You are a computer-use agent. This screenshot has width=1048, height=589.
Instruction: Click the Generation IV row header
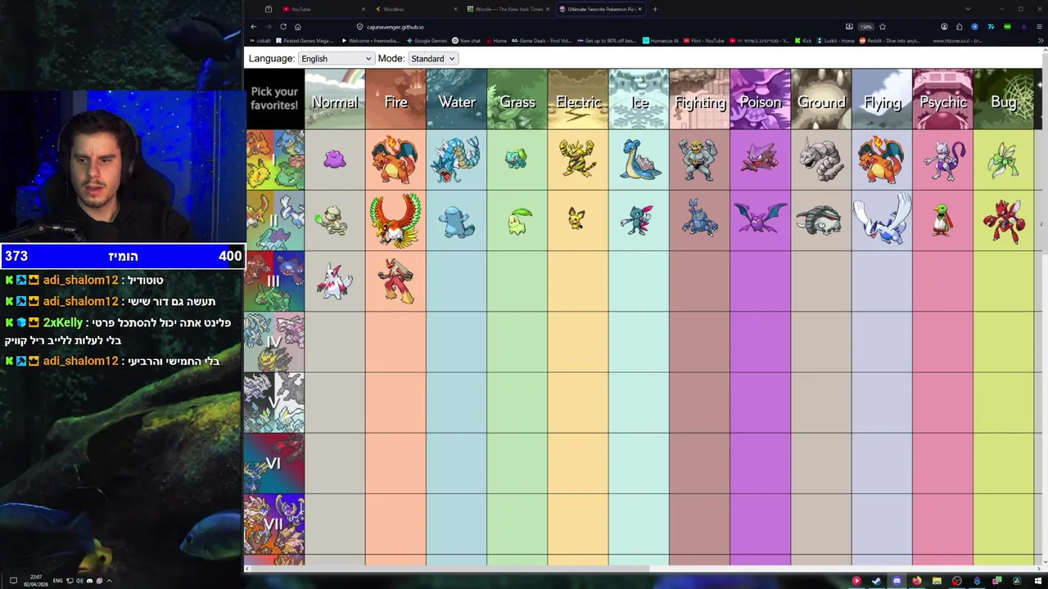click(274, 342)
